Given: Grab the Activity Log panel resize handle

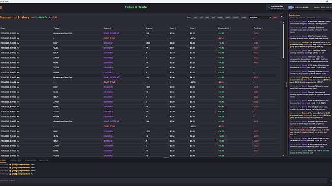Looking at the screenshot, I should click(x=286, y=85).
